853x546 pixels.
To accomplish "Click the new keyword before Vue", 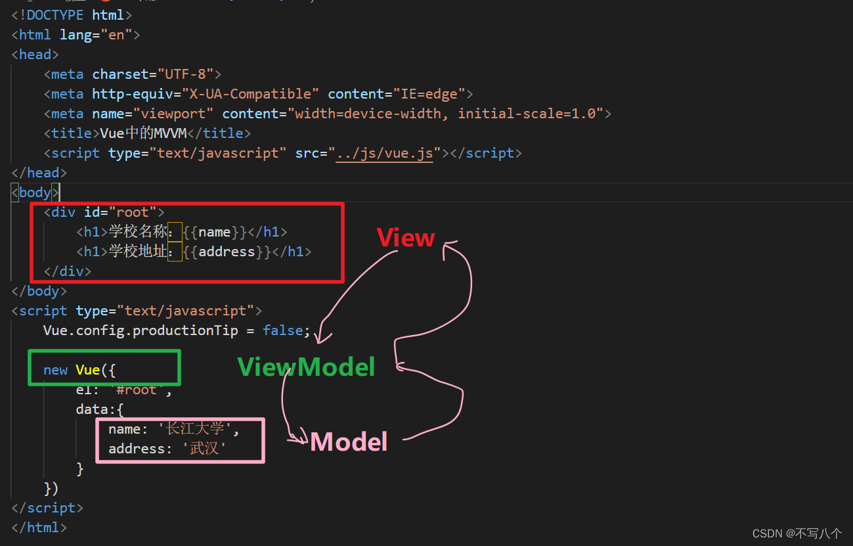I will [x=55, y=370].
